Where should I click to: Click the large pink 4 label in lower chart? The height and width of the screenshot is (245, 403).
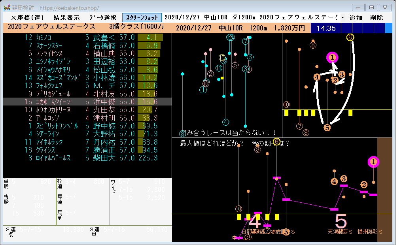[254, 221]
